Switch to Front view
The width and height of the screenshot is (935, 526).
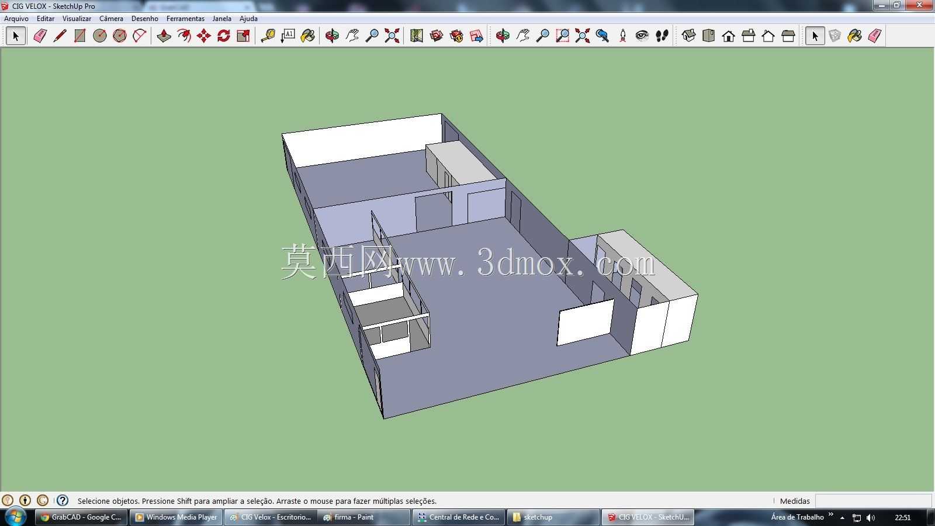(728, 36)
